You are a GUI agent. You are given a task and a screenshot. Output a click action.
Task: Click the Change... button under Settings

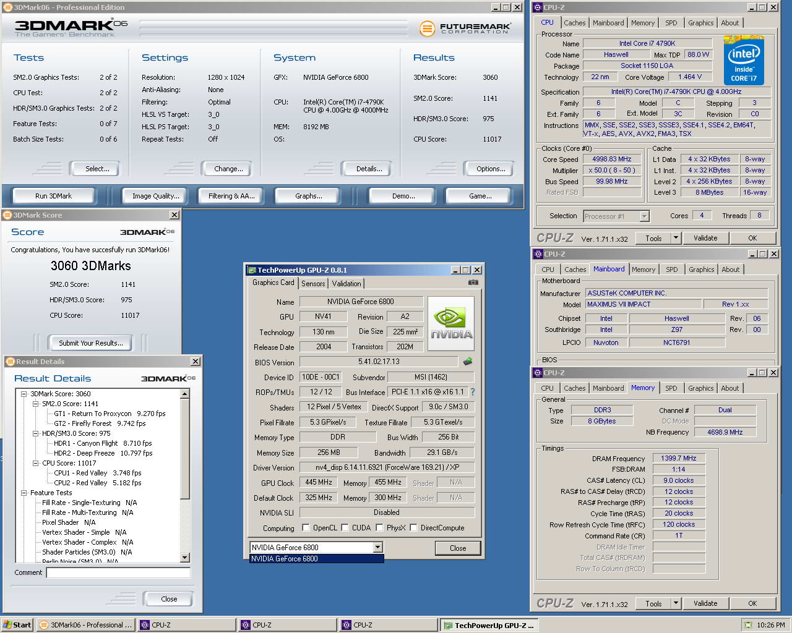tap(228, 169)
